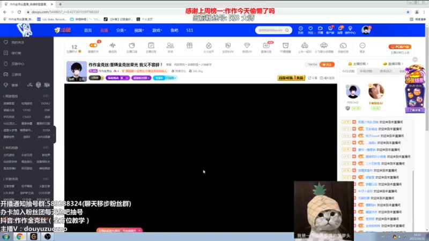Click the orange Follow (关注) button on room

327,64
